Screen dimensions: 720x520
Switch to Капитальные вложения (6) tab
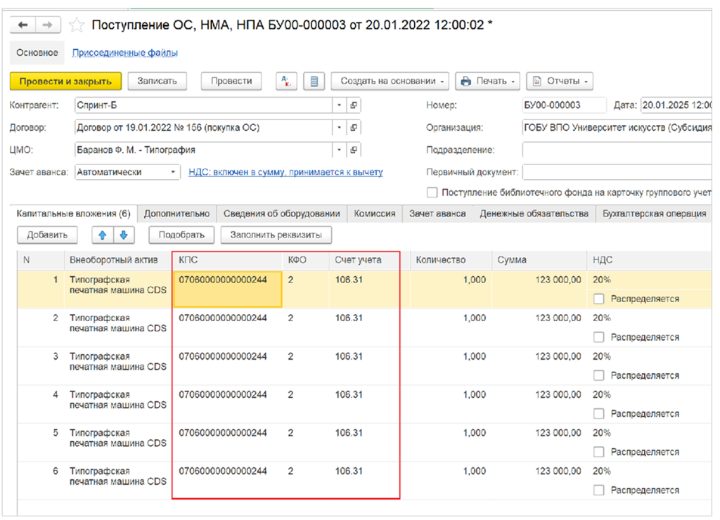coord(73,214)
